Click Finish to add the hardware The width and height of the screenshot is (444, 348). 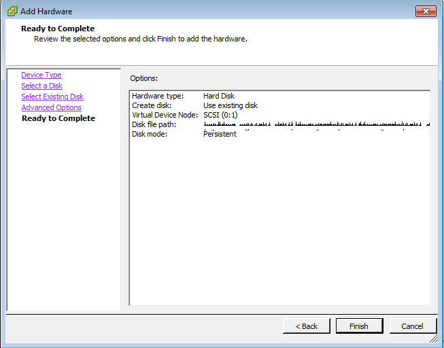[359, 326]
